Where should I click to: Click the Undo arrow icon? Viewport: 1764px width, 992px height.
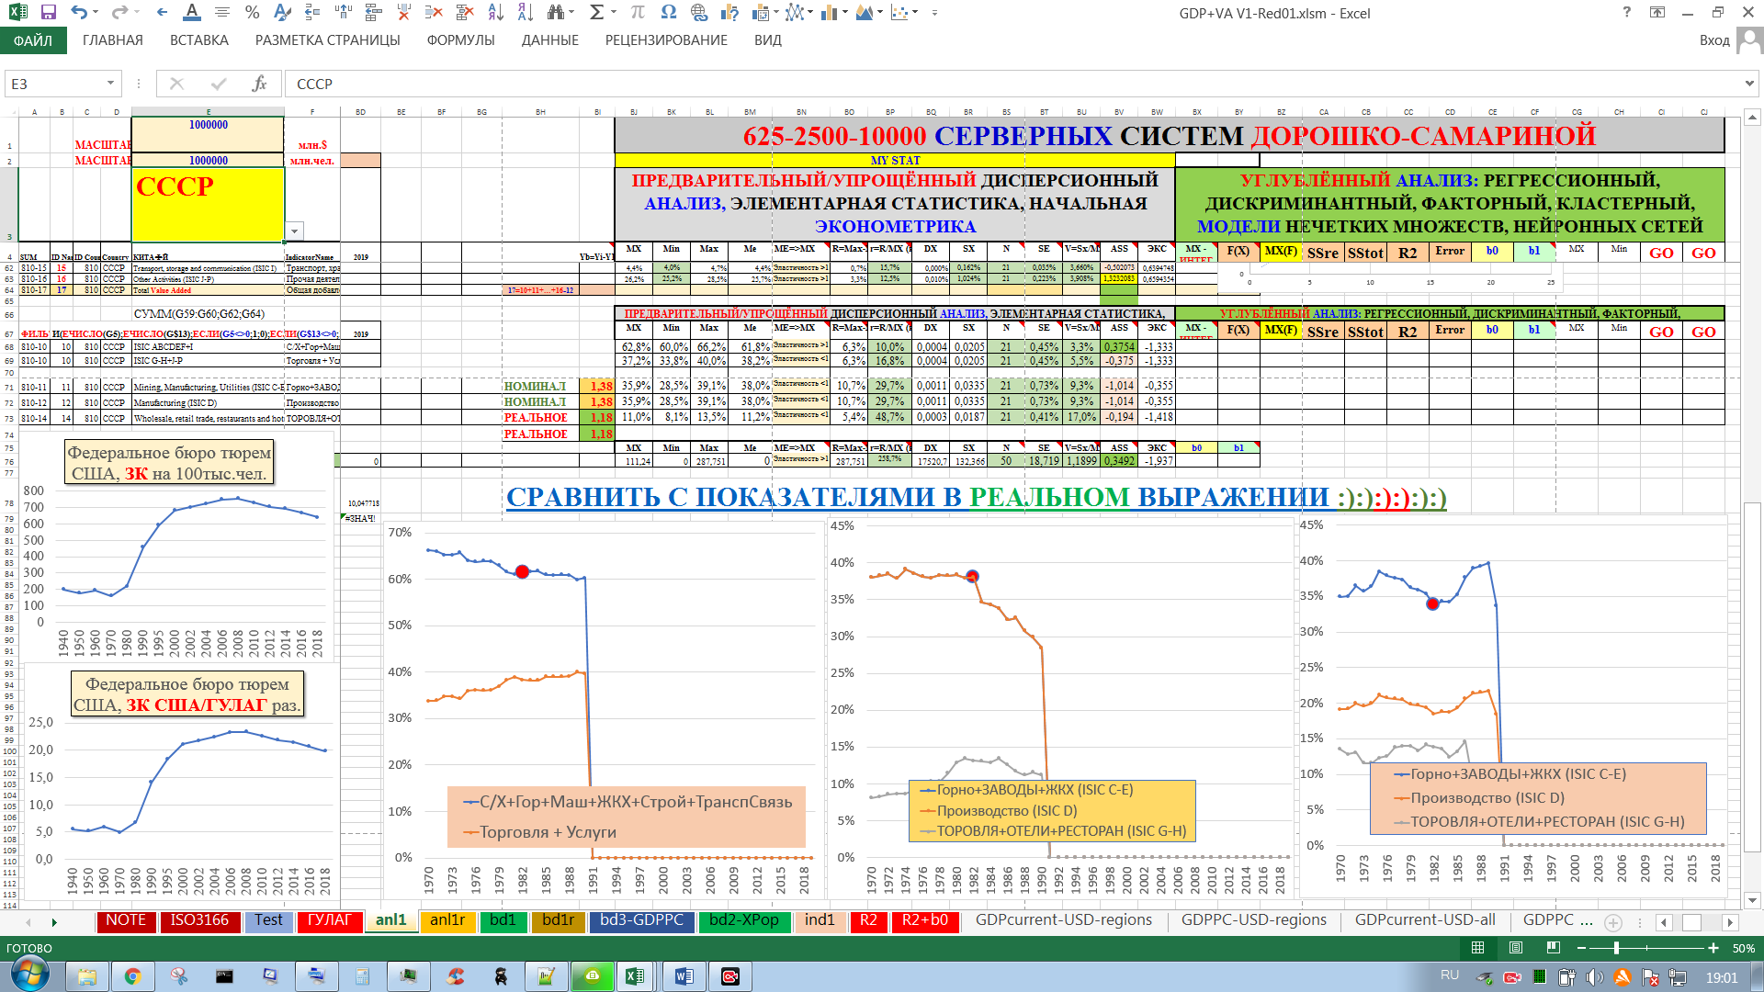point(78,13)
